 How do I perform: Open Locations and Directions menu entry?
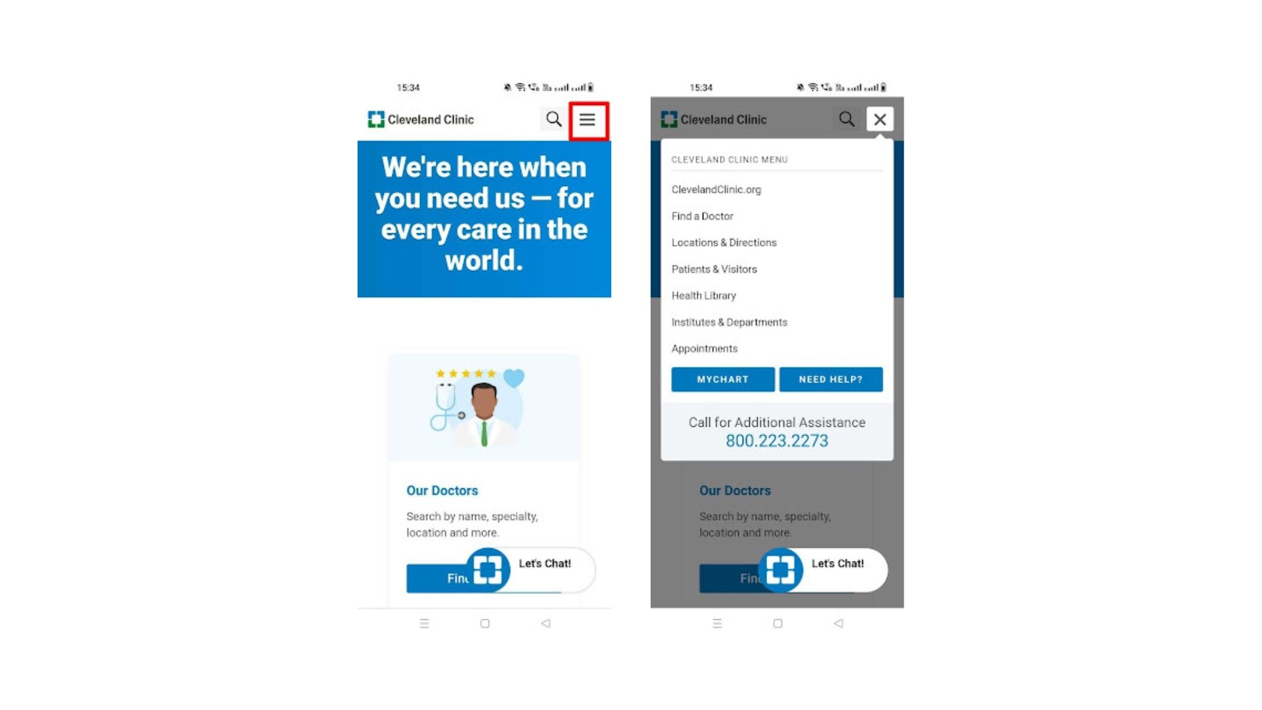coord(724,242)
